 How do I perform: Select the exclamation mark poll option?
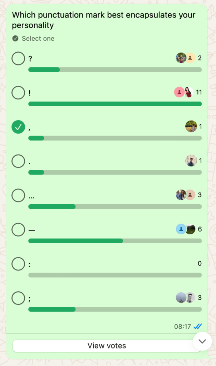click(18, 93)
